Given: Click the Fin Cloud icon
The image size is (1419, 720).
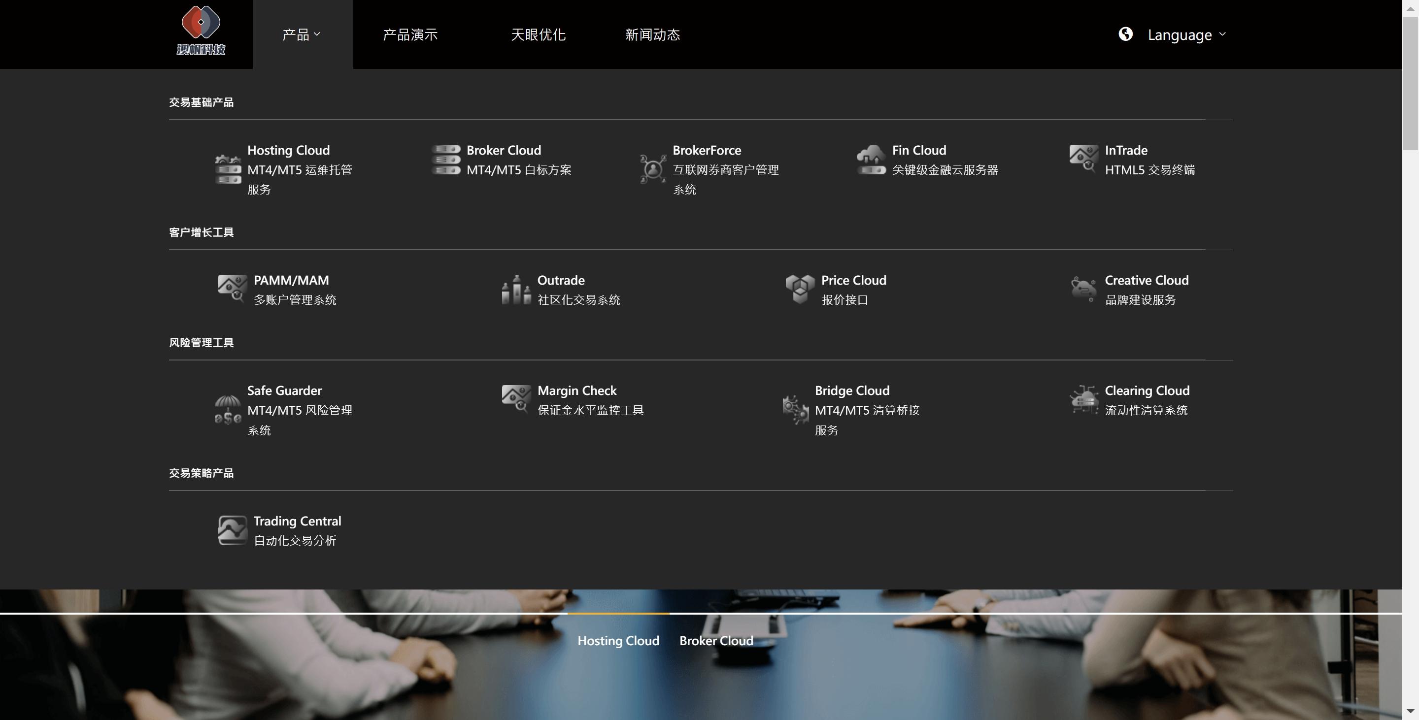Looking at the screenshot, I should point(872,160).
